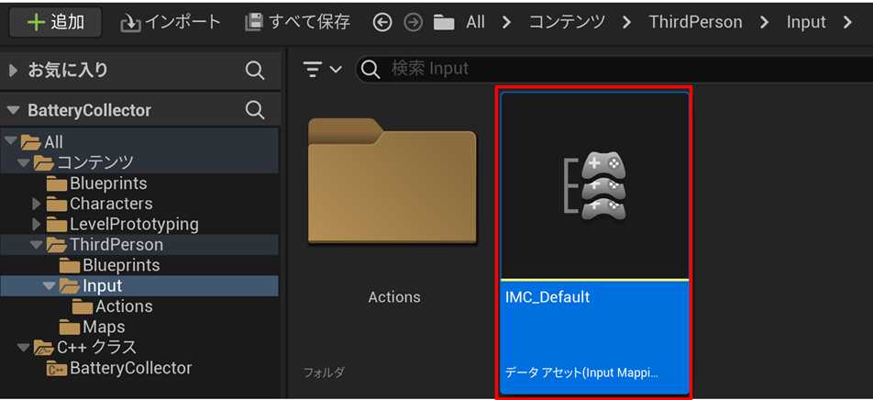Screen dimensions: 873x400
Task: Click folder icon before All breadcrumb
Action: point(445,22)
